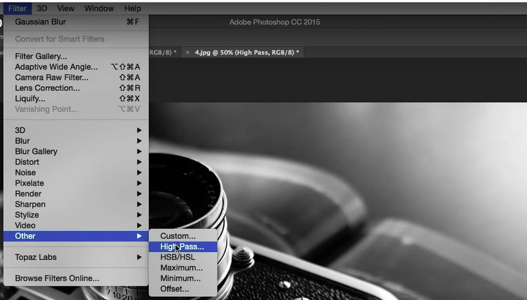Expand the Distort submenu
The width and height of the screenshot is (527, 300).
click(76, 162)
